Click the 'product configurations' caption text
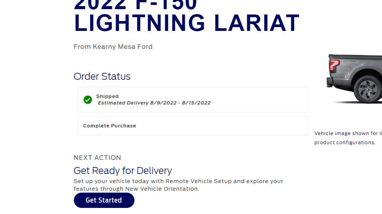The width and height of the screenshot is (382, 214). 345,143
